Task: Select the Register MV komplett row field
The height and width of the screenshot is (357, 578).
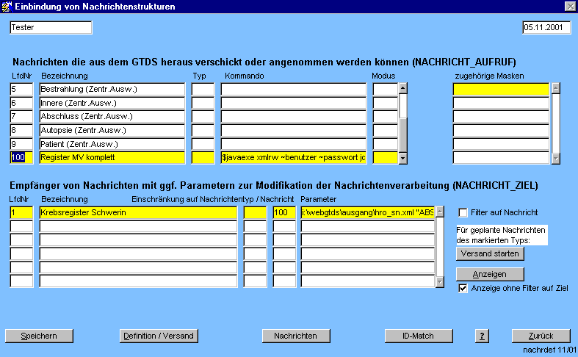Action: (x=112, y=158)
